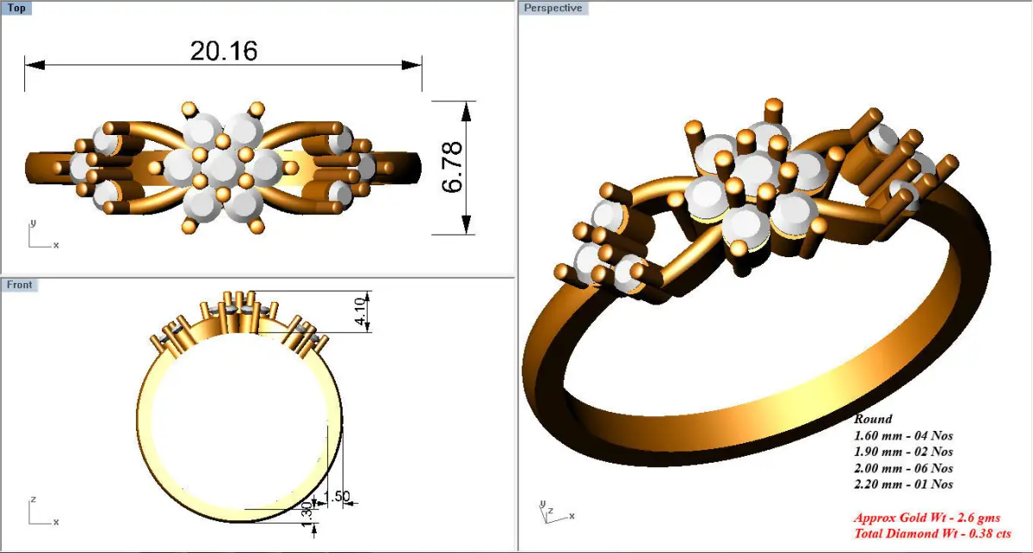Select the Front viewport title label

click(20, 285)
